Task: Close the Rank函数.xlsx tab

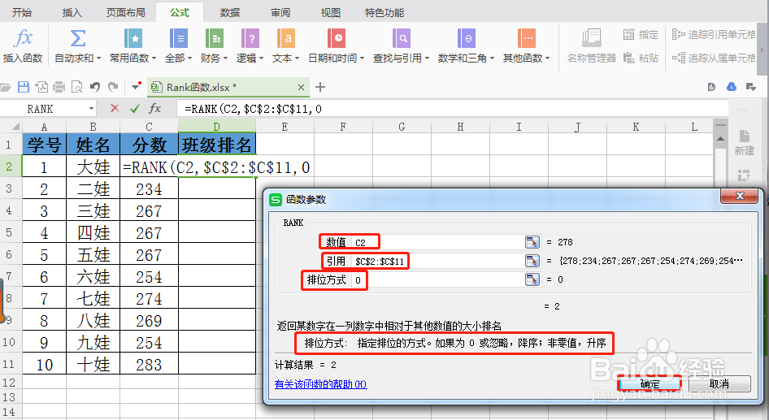Action: [x=301, y=87]
